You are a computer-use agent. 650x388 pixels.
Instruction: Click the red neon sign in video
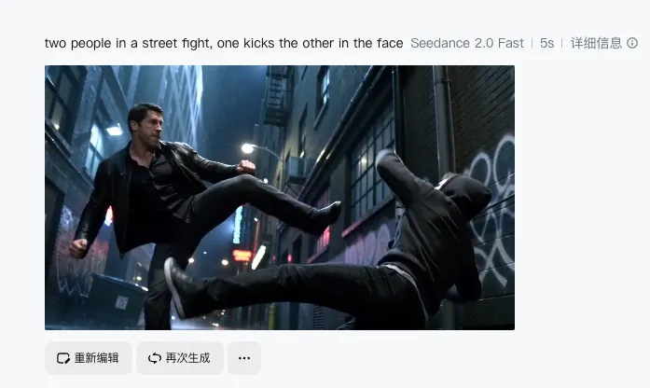(x=242, y=256)
